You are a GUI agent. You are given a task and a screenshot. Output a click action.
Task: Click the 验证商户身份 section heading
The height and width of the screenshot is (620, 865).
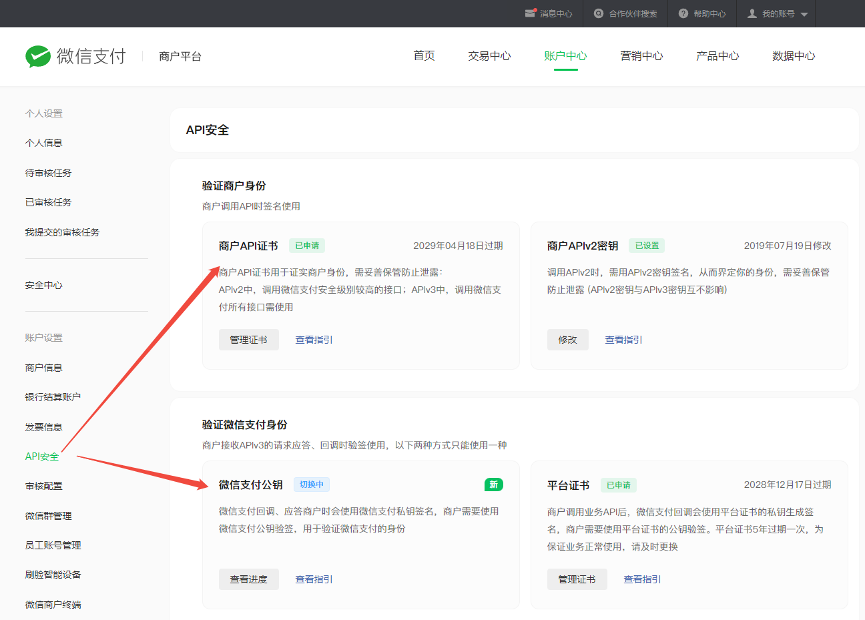click(234, 186)
